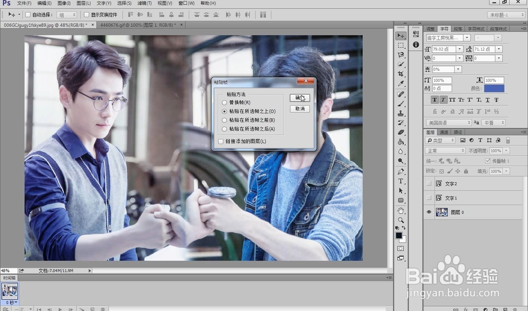Select 粘贴在所选帧之前 radio option
528x311 pixels.
coord(224,120)
